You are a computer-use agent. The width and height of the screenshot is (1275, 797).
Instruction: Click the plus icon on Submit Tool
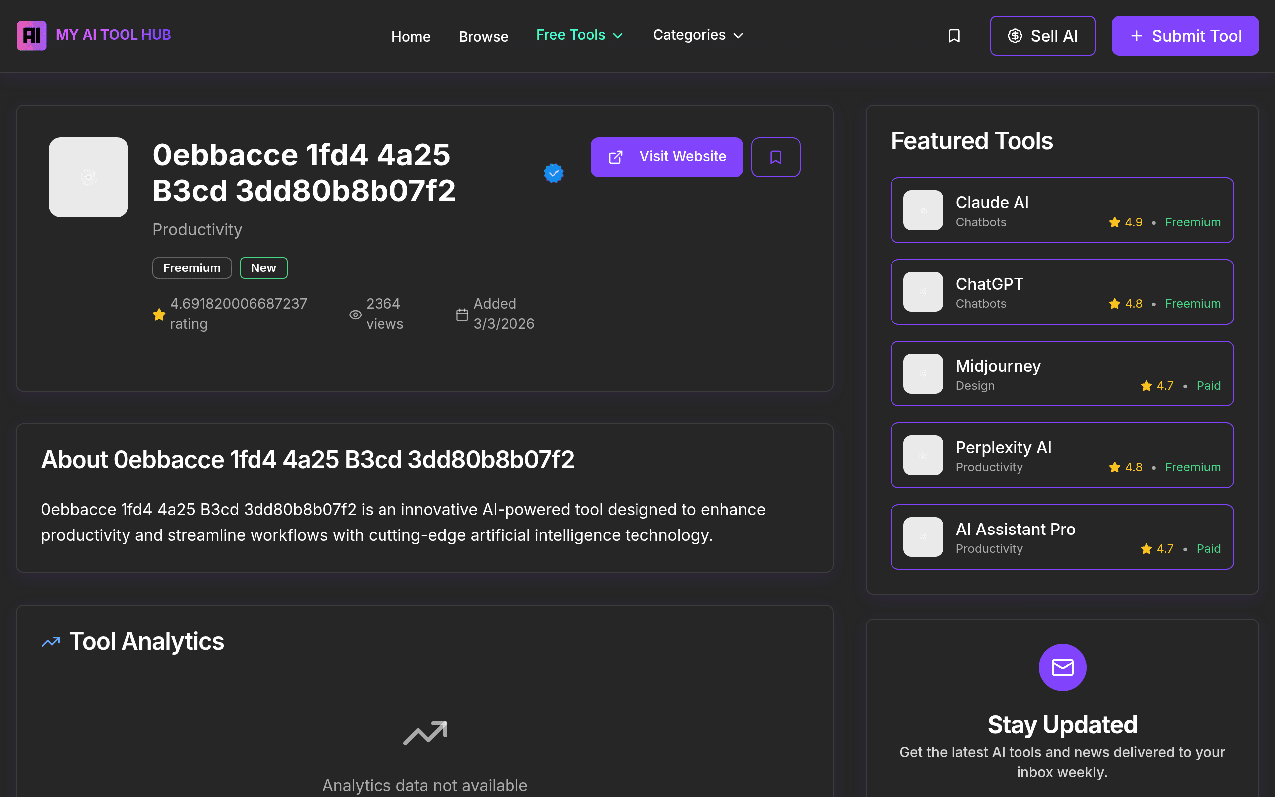(x=1137, y=36)
